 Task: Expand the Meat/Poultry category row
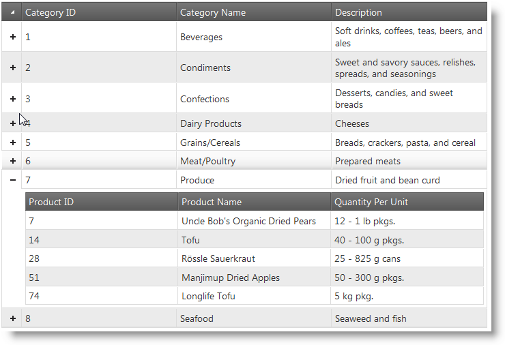pos(13,161)
